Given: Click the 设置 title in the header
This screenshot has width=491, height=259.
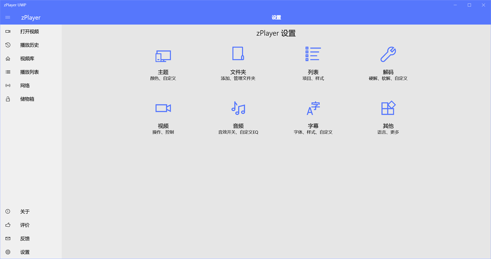Looking at the screenshot, I should click(x=276, y=17).
